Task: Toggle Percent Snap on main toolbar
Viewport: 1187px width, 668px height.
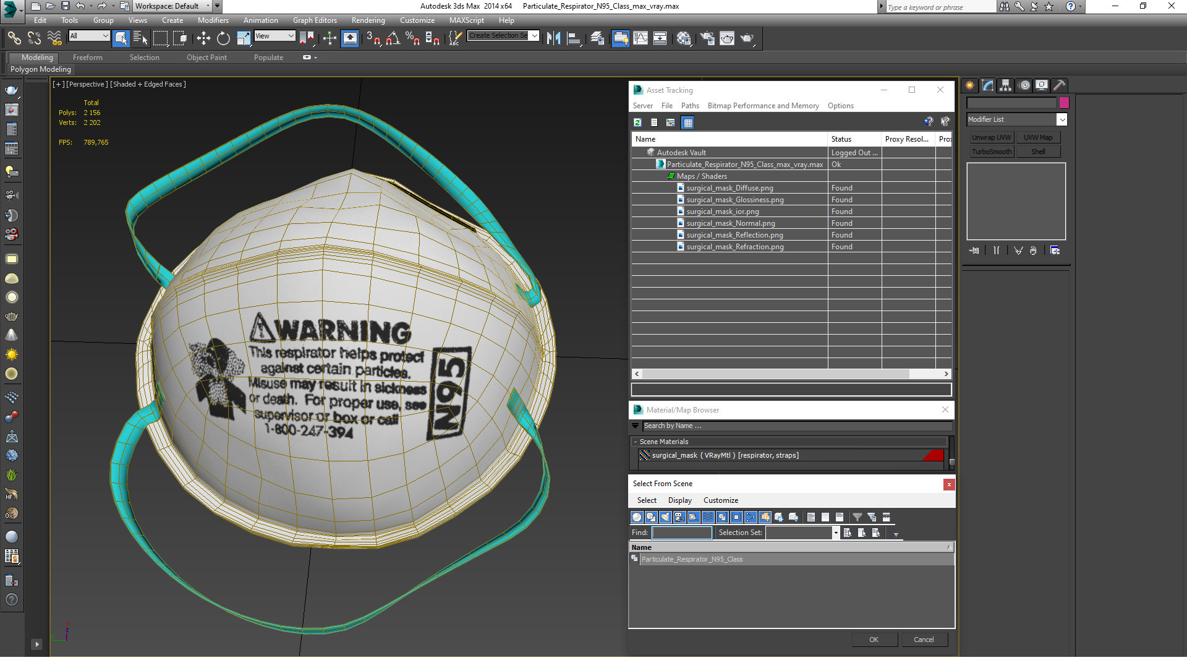Action: pos(412,38)
